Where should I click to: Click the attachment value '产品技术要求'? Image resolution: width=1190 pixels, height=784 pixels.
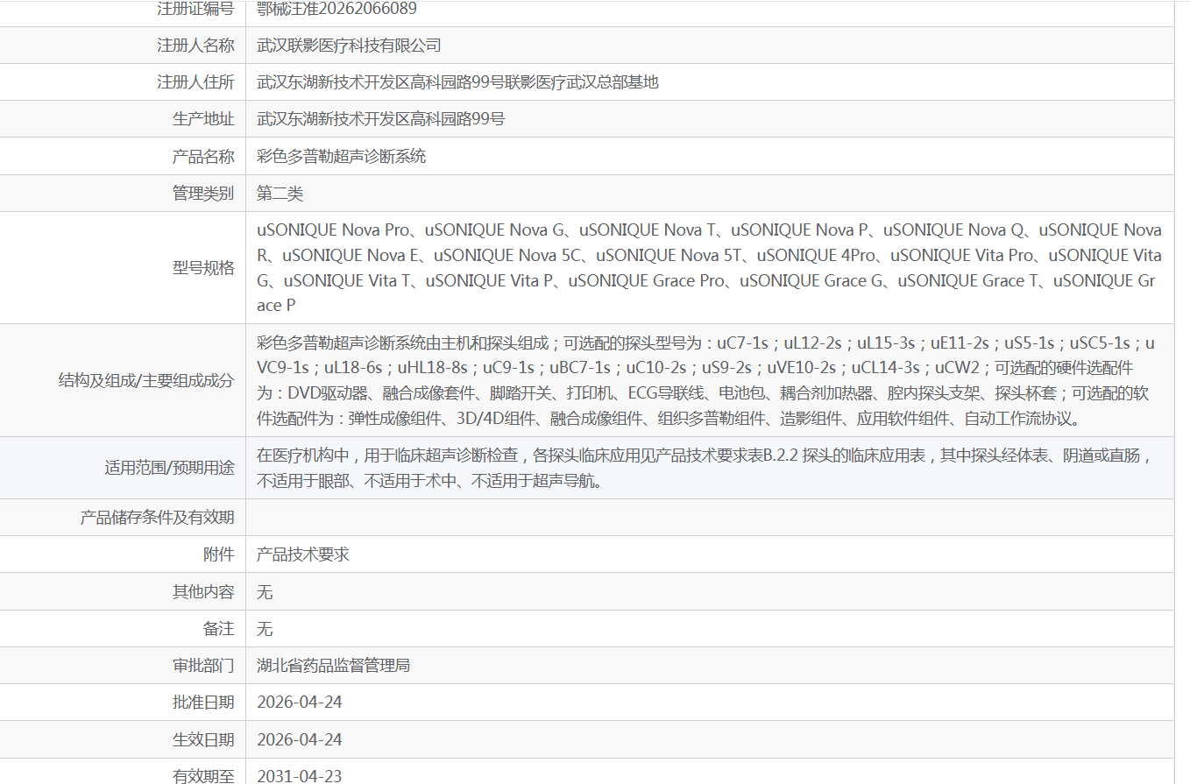tap(303, 554)
